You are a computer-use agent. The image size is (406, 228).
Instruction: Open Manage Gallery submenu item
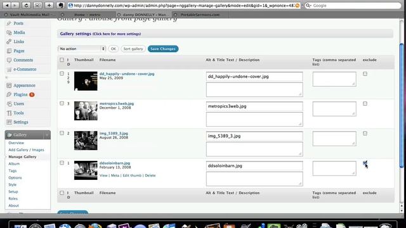22,157
